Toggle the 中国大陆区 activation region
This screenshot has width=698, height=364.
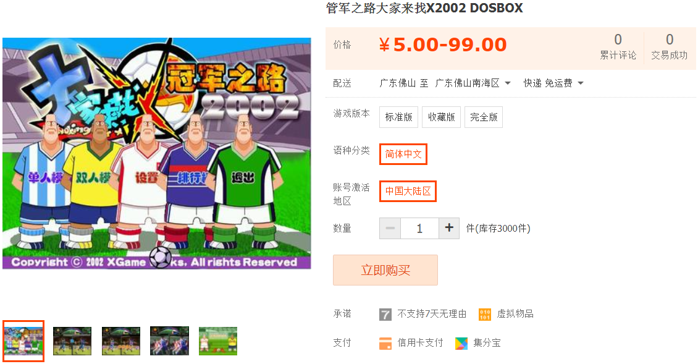pyautogui.click(x=408, y=191)
